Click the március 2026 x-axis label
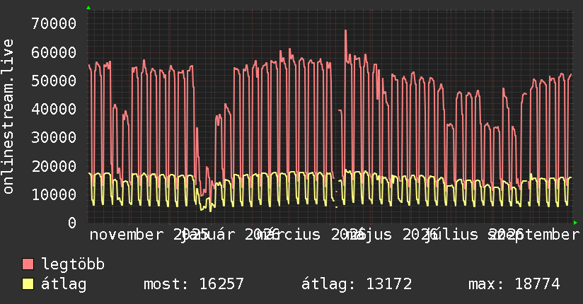This screenshot has width=583, height=304. click(310, 235)
